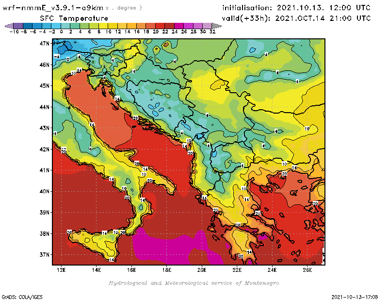The height and width of the screenshot is (300, 388).
Task: Click the legend swatch between -4 and -2
Action: (x=47, y=26)
